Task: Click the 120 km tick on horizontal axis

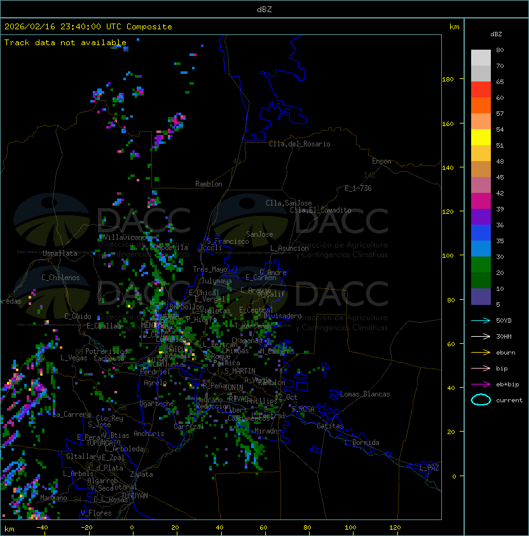Action: (x=395, y=528)
